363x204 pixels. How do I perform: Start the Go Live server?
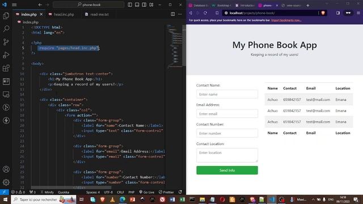pyautogui.click(x=146, y=192)
